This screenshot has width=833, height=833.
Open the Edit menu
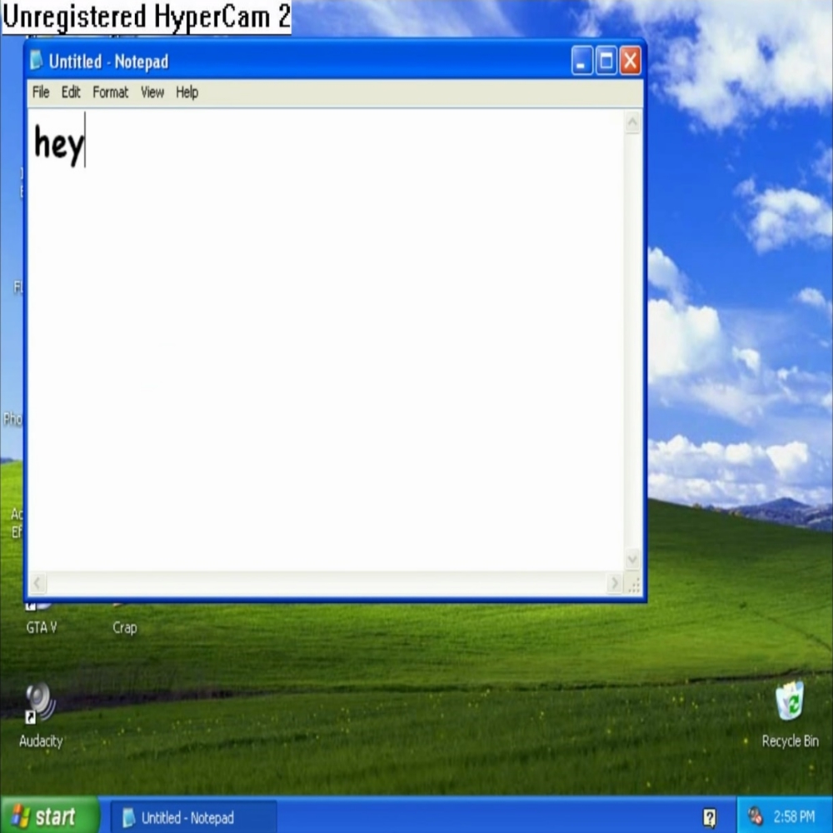point(71,92)
